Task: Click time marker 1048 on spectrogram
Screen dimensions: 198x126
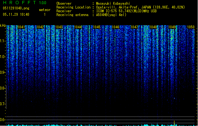Action: tap(153, 27)
